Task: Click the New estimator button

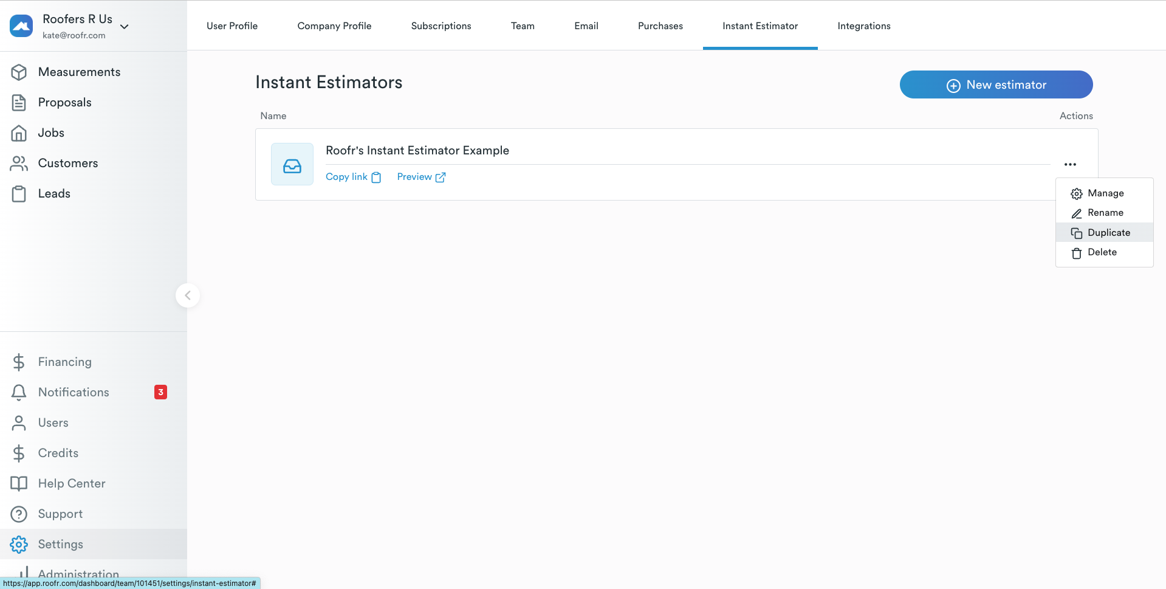Action: pos(996,84)
